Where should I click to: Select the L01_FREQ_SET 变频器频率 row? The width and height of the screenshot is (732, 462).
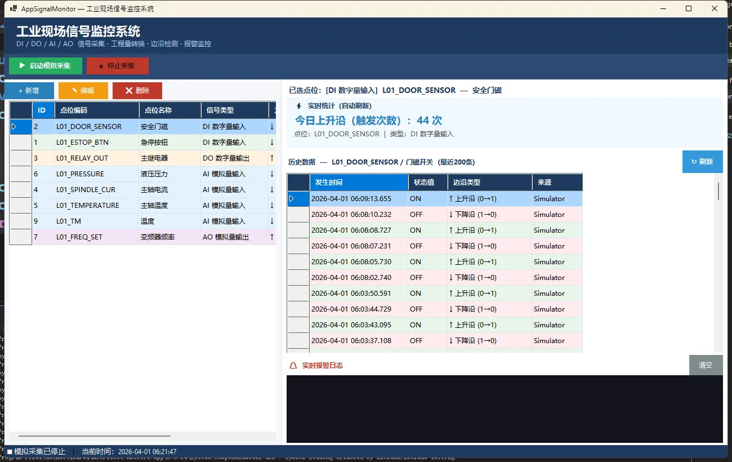(96, 237)
